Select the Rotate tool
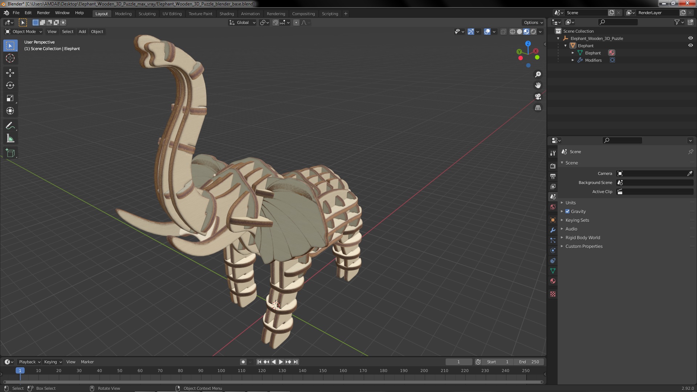 click(10, 86)
